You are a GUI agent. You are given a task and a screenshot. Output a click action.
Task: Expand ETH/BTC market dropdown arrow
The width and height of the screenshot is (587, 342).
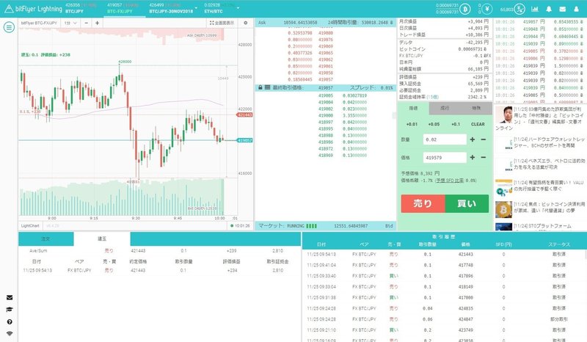pos(238,8)
